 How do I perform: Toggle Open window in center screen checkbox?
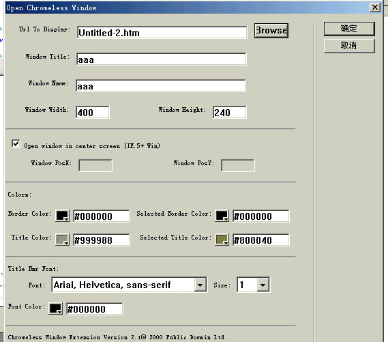point(16,144)
